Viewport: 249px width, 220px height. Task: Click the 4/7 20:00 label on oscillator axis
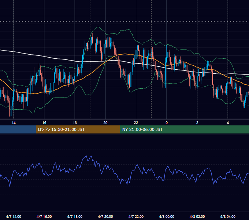coord(105,216)
